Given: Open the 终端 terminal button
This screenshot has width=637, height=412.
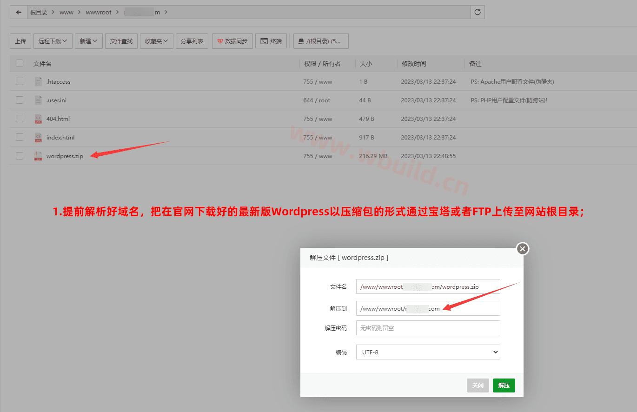Looking at the screenshot, I should pyautogui.click(x=271, y=41).
